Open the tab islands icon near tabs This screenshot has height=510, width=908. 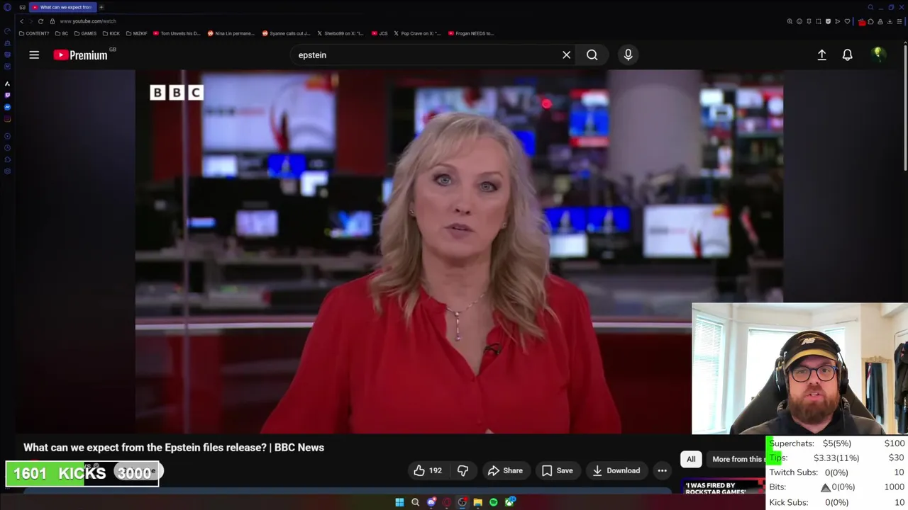[23, 7]
